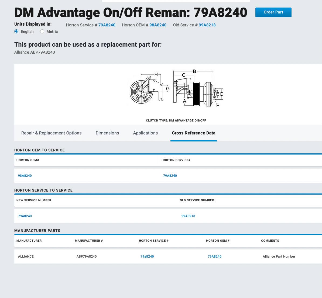The width and height of the screenshot is (322, 298).
Task: Click the MANUFACTURER PARTS section heading
Action: click(x=37, y=231)
